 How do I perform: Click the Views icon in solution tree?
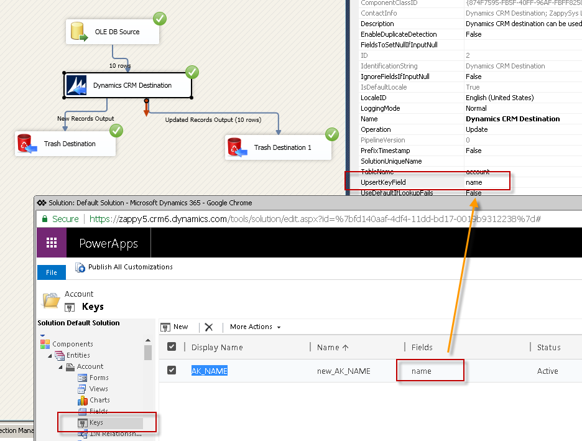click(82, 389)
